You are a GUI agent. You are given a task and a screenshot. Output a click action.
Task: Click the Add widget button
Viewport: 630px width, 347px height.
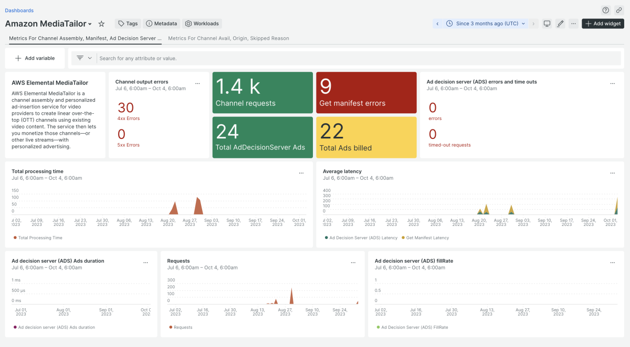point(603,24)
